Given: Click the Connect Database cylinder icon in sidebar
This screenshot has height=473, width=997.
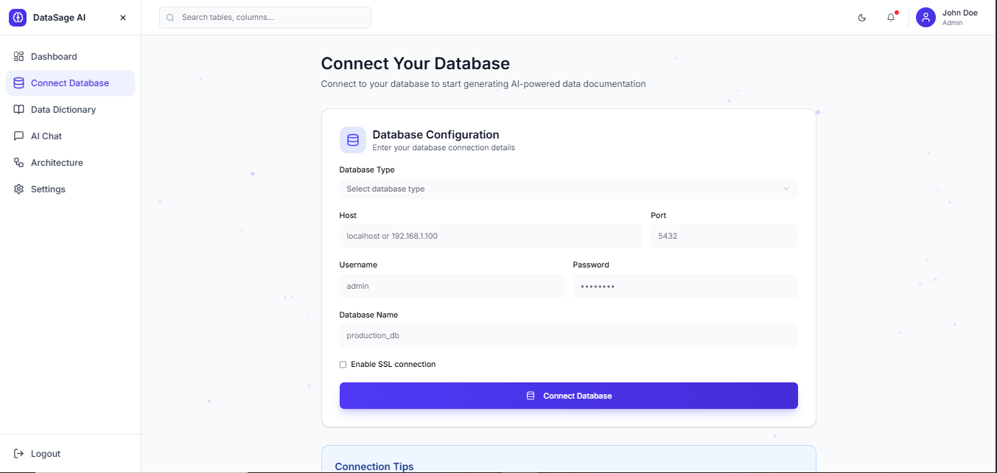Looking at the screenshot, I should 18,83.
